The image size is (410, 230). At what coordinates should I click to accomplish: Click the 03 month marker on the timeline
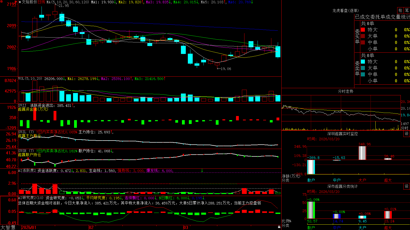[x=186, y=227]
